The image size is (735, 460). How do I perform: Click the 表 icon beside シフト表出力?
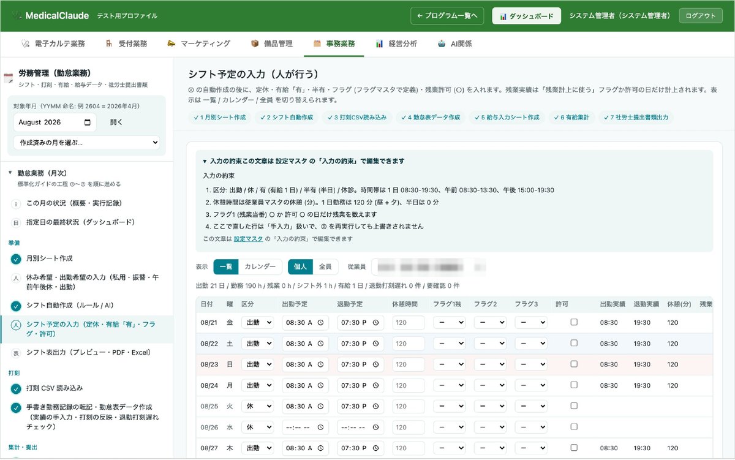point(16,353)
